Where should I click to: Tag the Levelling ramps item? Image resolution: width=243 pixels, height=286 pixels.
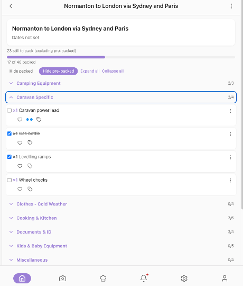(x=30, y=166)
